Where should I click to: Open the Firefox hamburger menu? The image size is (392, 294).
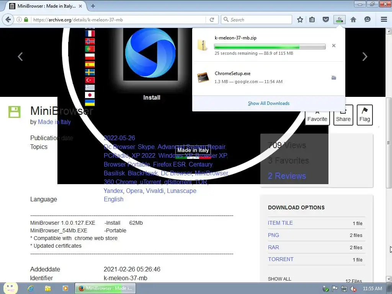tap(384, 20)
